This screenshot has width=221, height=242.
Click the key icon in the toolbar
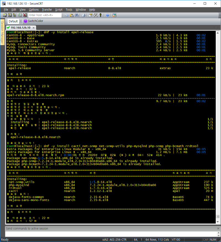tap(101, 15)
